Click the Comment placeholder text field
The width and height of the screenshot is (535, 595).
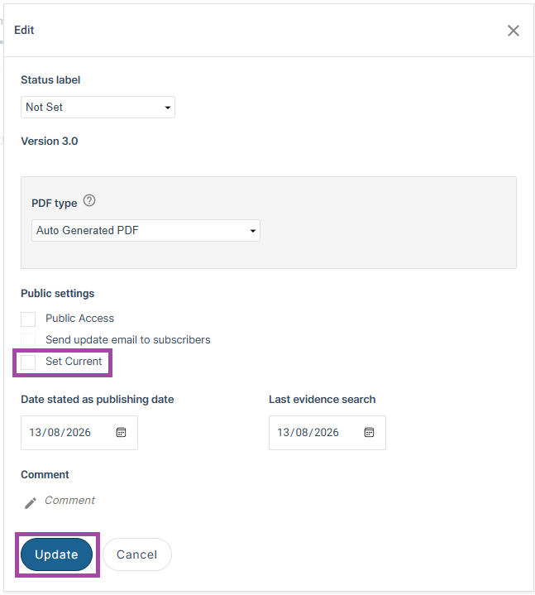pyautogui.click(x=69, y=500)
